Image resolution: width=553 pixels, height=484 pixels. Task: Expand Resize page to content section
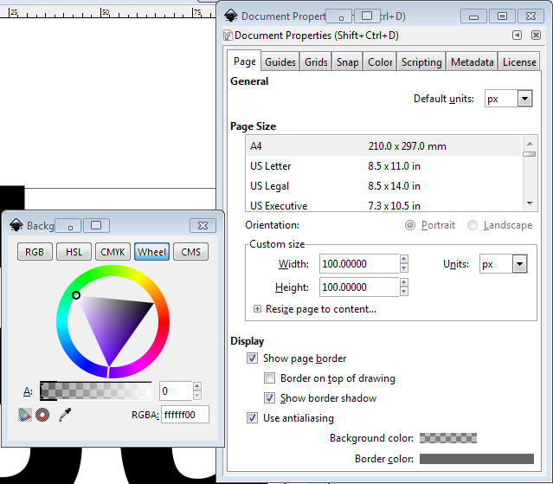(x=257, y=309)
